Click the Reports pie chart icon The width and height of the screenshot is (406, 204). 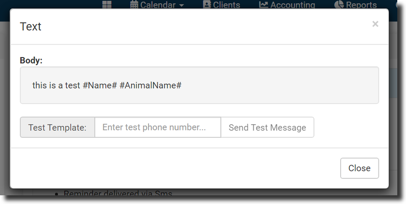[x=339, y=5]
